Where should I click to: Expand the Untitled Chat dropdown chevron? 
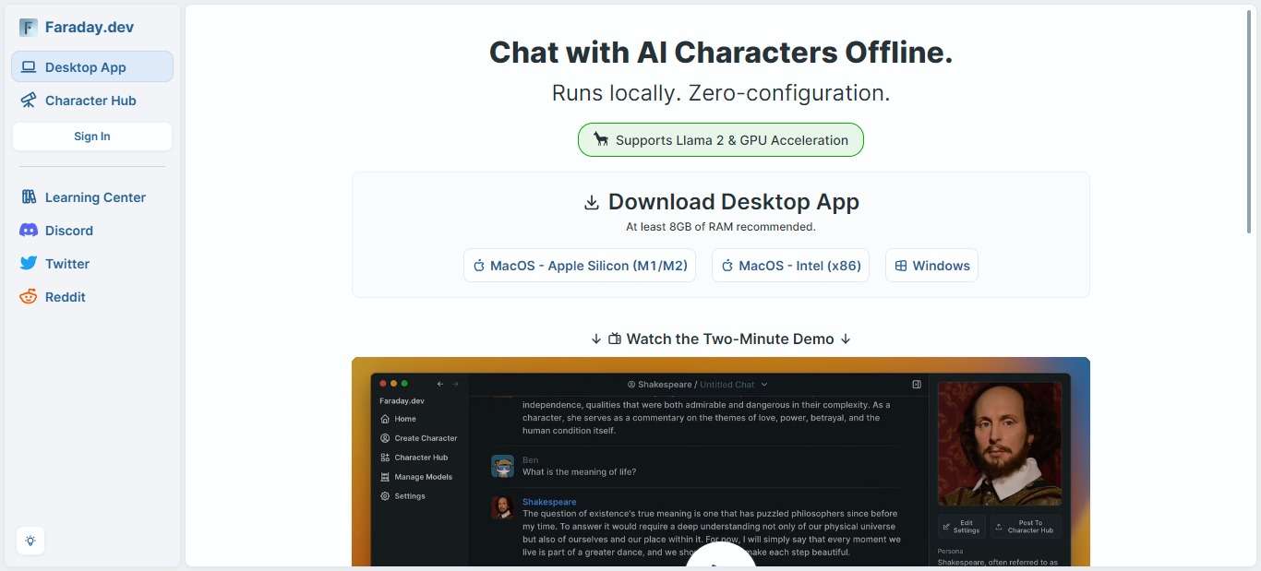(x=764, y=385)
